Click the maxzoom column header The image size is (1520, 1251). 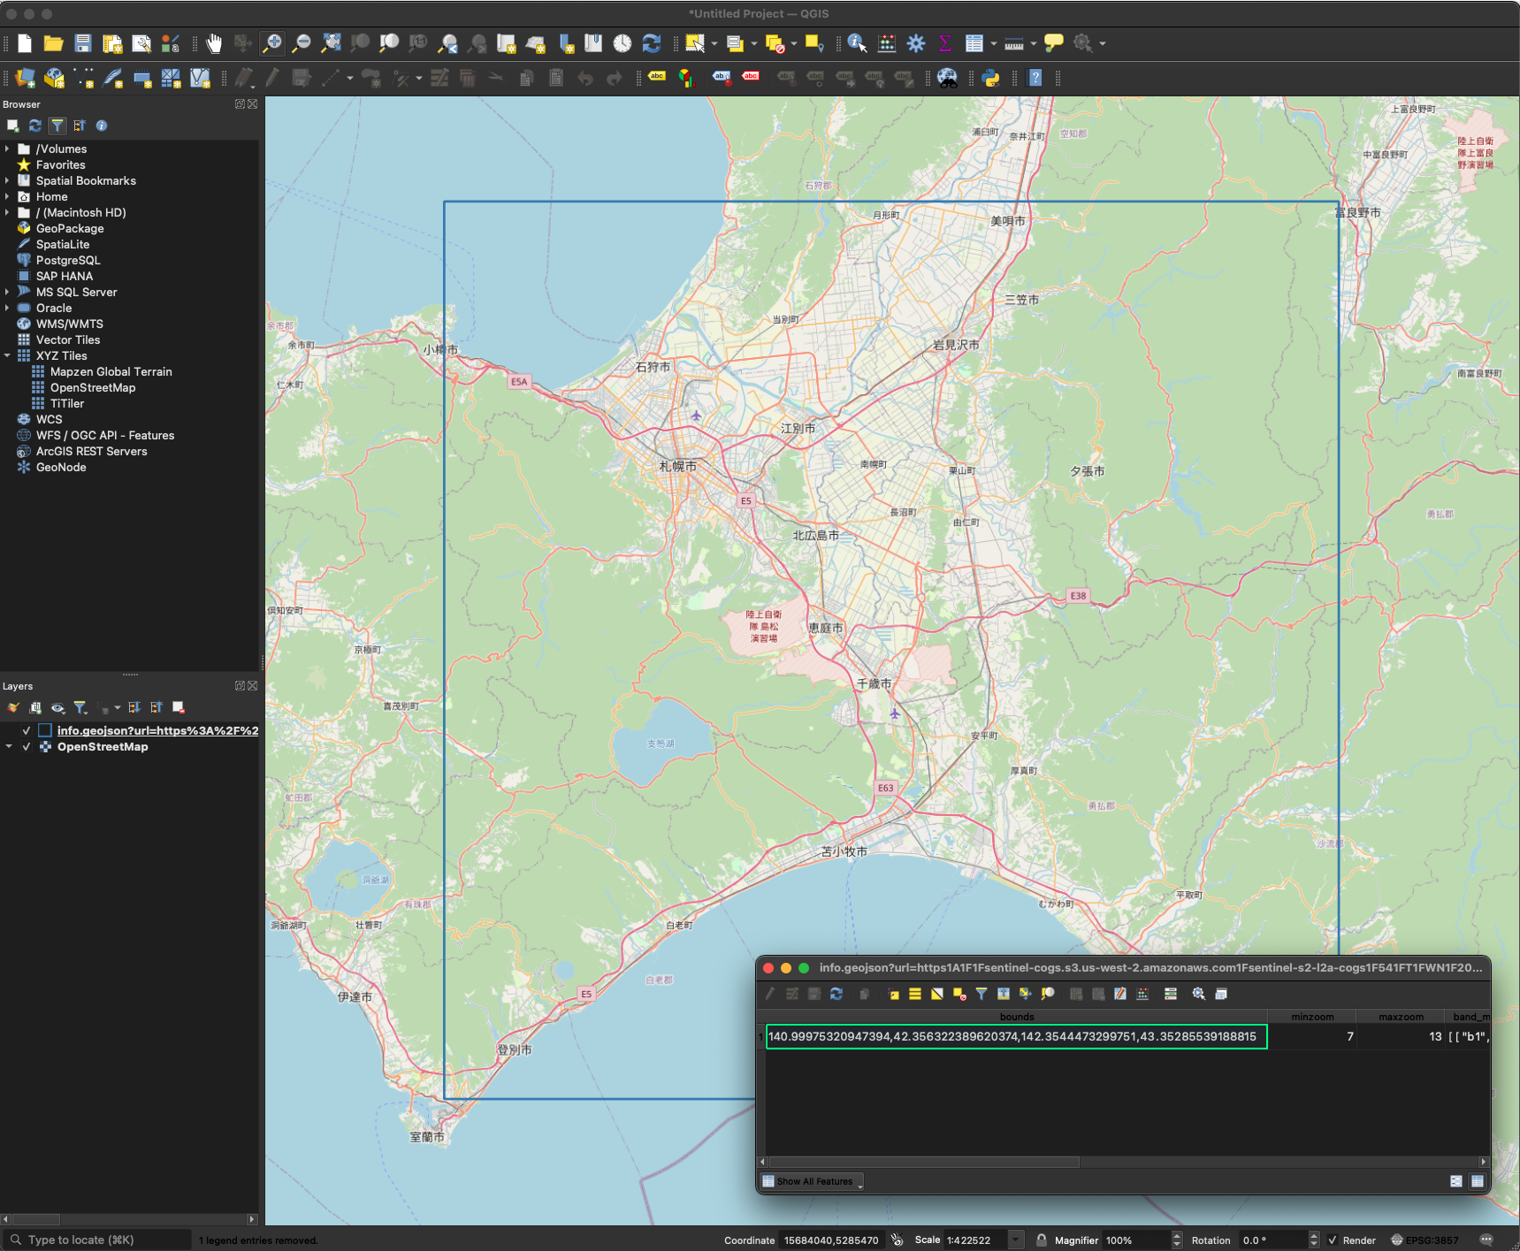coord(1401,1017)
